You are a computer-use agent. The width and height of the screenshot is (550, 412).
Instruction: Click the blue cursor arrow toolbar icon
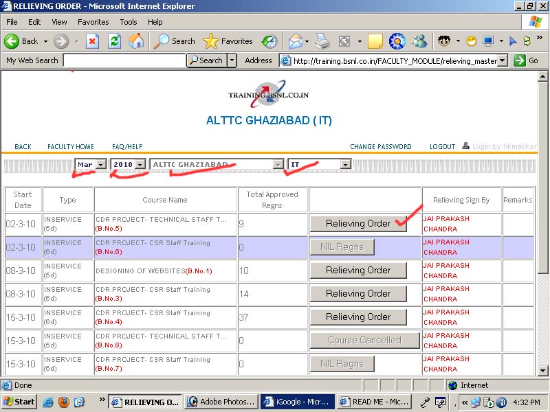(x=513, y=41)
